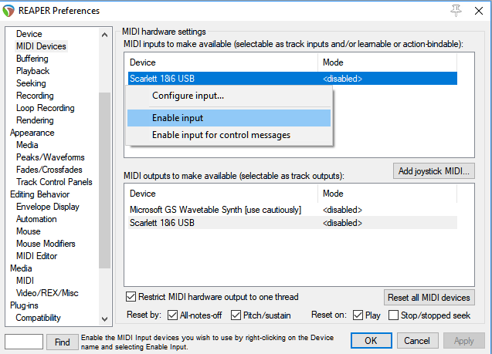
Task: Open Envelope Display preferences
Action: coord(48,207)
